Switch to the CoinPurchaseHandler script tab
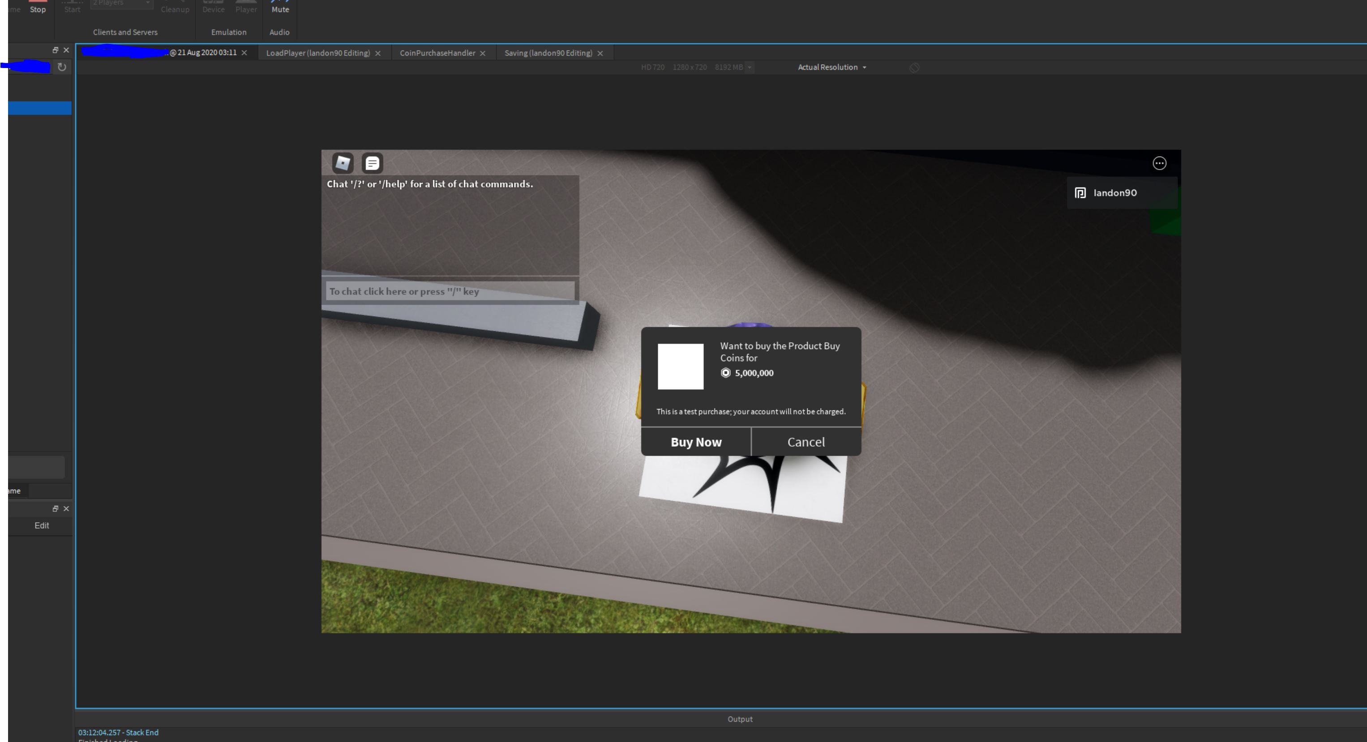This screenshot has height=742, width=1367. (437, 53)
